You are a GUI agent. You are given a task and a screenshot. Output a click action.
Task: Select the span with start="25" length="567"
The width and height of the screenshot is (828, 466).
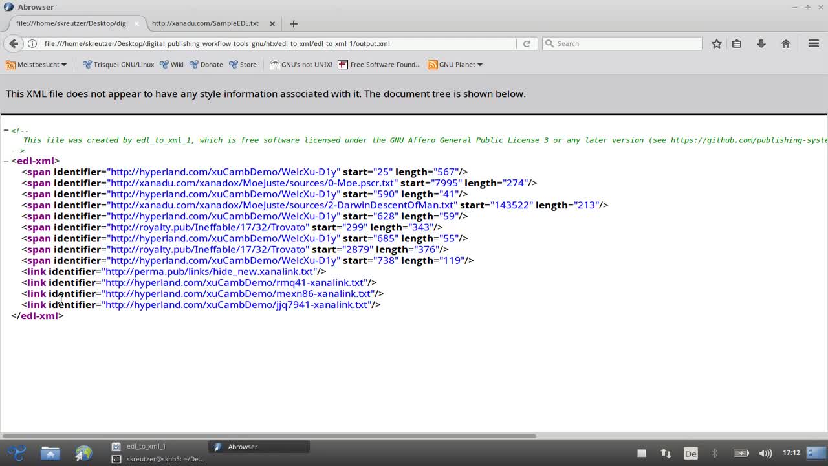pos(245,172)
